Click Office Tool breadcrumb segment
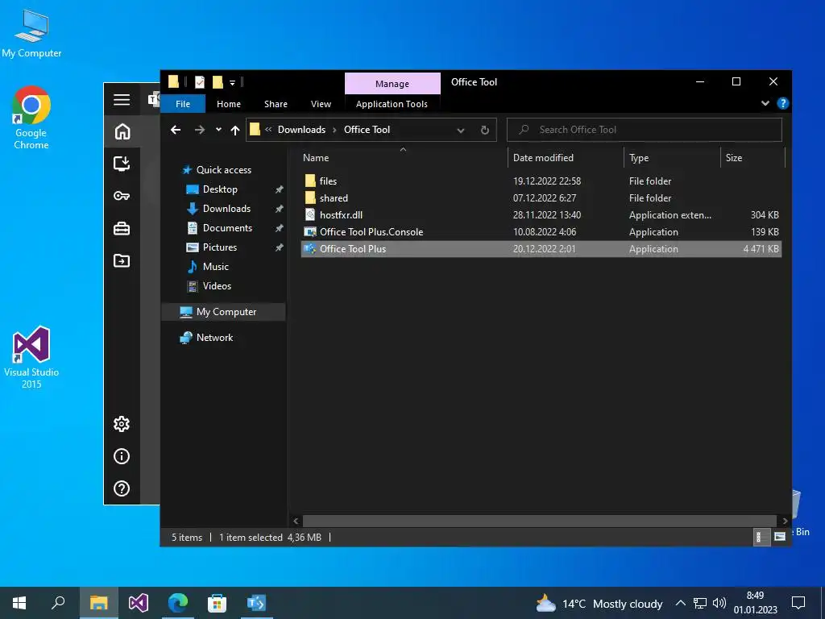Viewport: 825px width, 619px height. (x=367, y=130)
